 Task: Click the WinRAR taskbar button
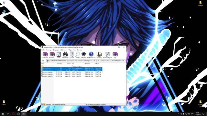[24, 114]
